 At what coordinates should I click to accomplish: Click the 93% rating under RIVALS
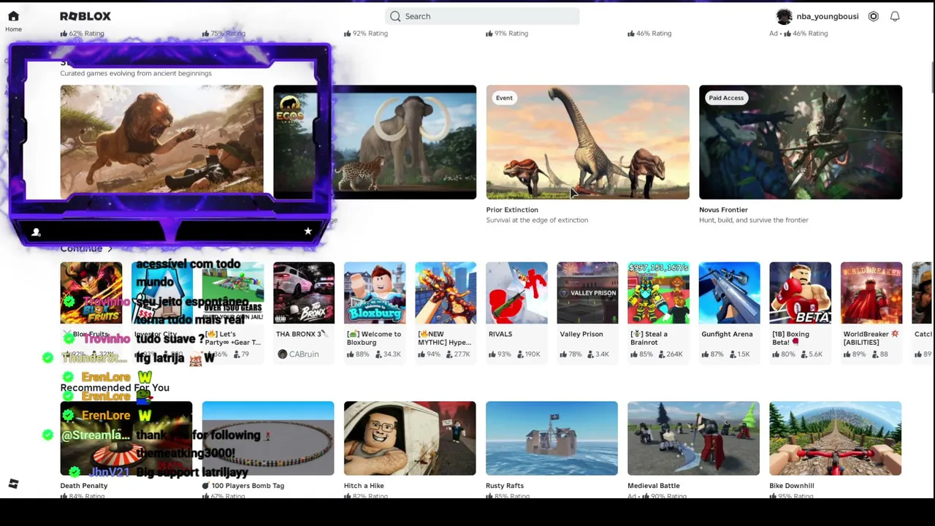500,354
